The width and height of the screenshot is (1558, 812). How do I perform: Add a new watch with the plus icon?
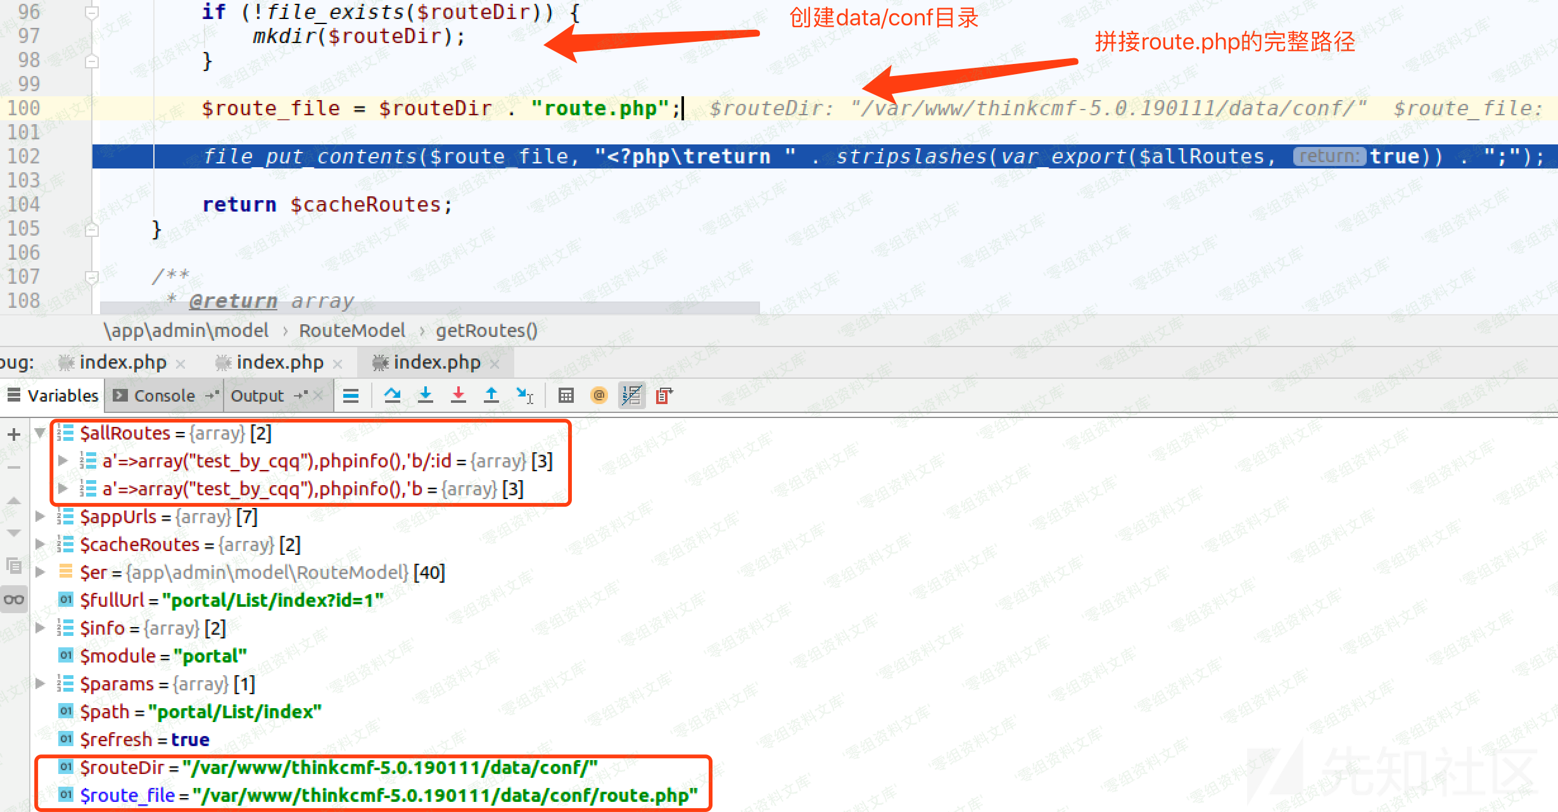click(x=14, y=434)
